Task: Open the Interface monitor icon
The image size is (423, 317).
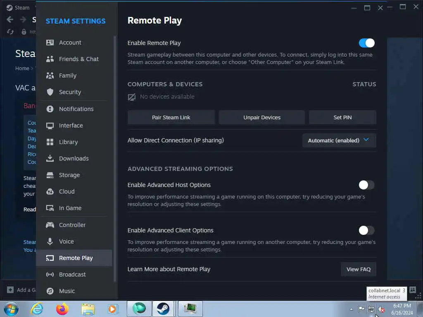Action: tap(50, 125)
